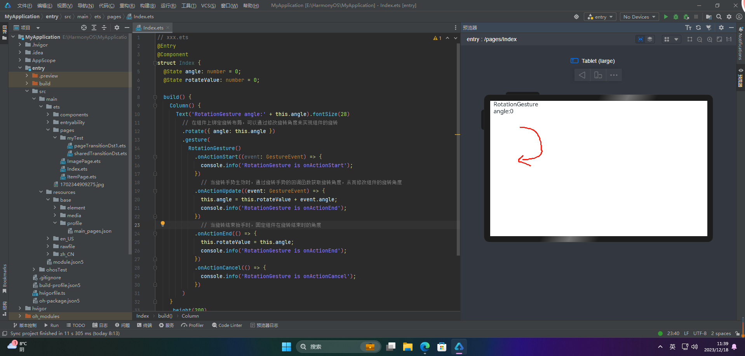Viewport: 745px width, 356px height.
Task: Open project structure folder icon
Action: click(709, 17)
